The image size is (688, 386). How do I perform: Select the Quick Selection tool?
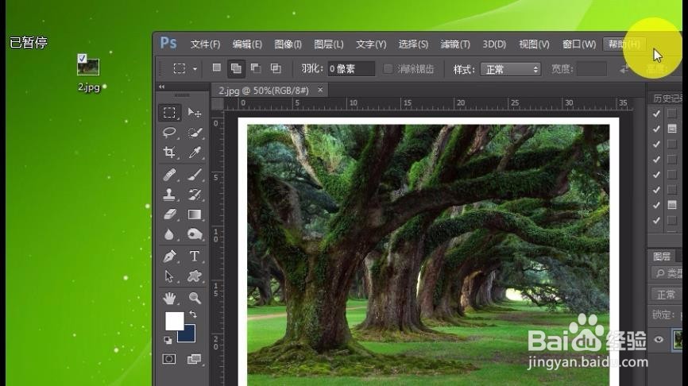click(x=195, y=133)
